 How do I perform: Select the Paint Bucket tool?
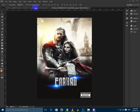coord(2,43)
